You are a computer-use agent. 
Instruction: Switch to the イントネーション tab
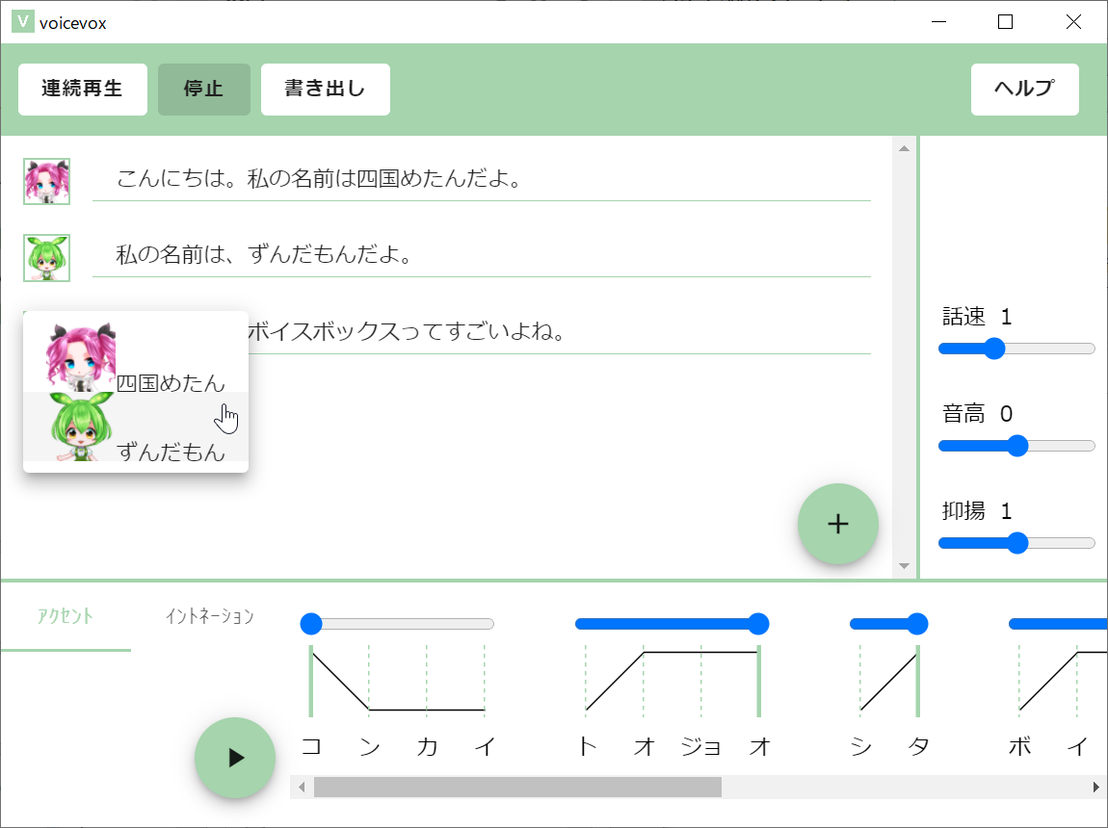coord(209,616)
